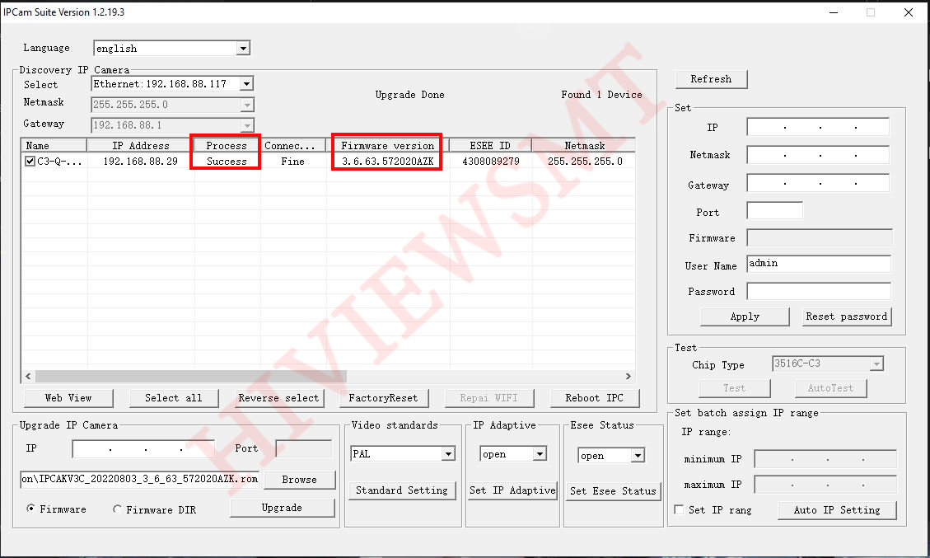This screenshot has width=930, height=558.
Task: Click the Web View button
Action: (x=68, y=398)
